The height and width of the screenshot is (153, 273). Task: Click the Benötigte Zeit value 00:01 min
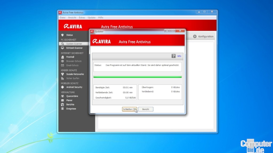(128, 87)
